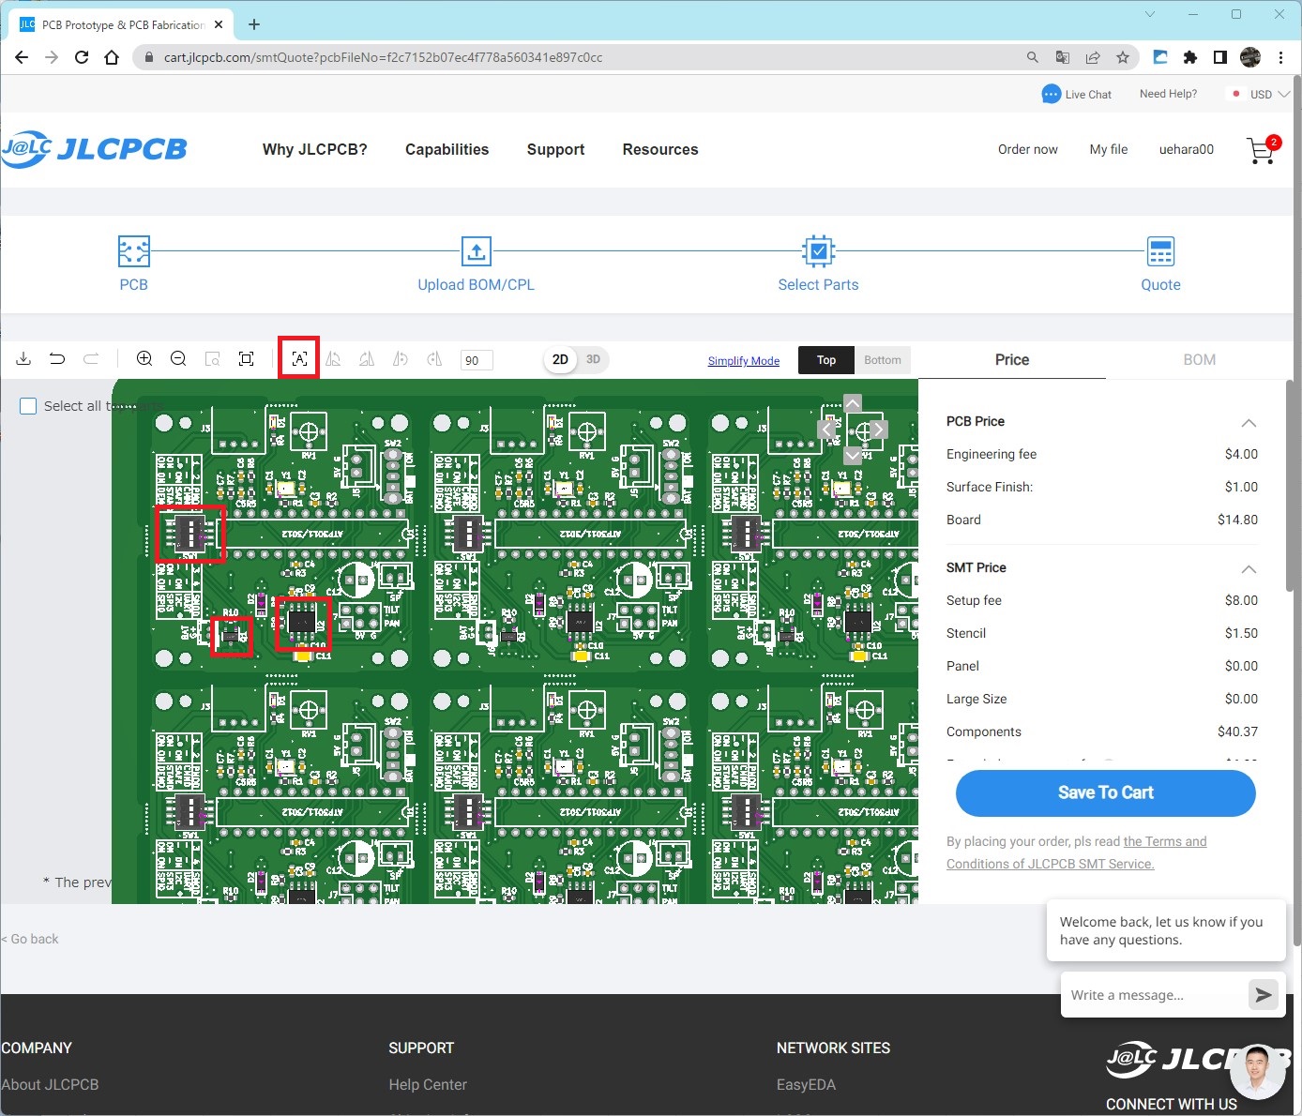Select the box zoom magnifier icon
Screen dimensions: 1302x1116
(212, 358)
